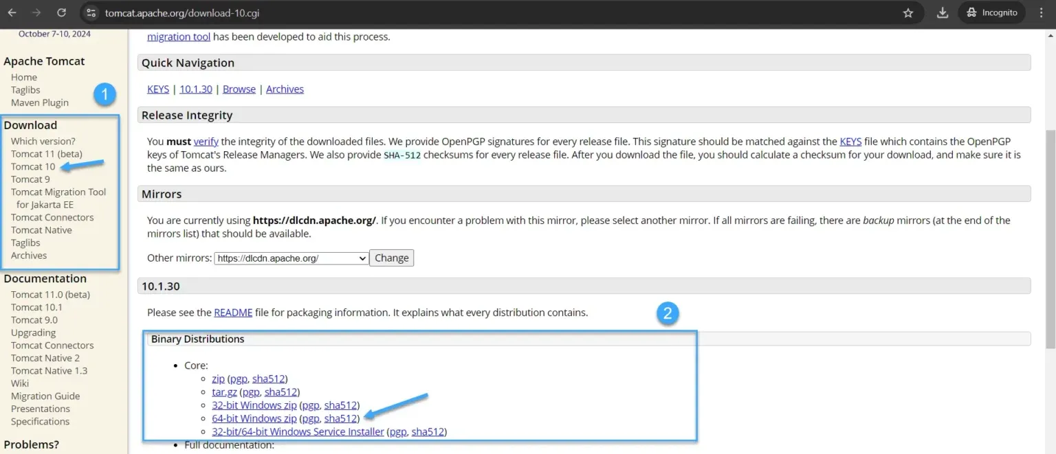Open pgp signature for tar.gz

click(x=251, y=392)
